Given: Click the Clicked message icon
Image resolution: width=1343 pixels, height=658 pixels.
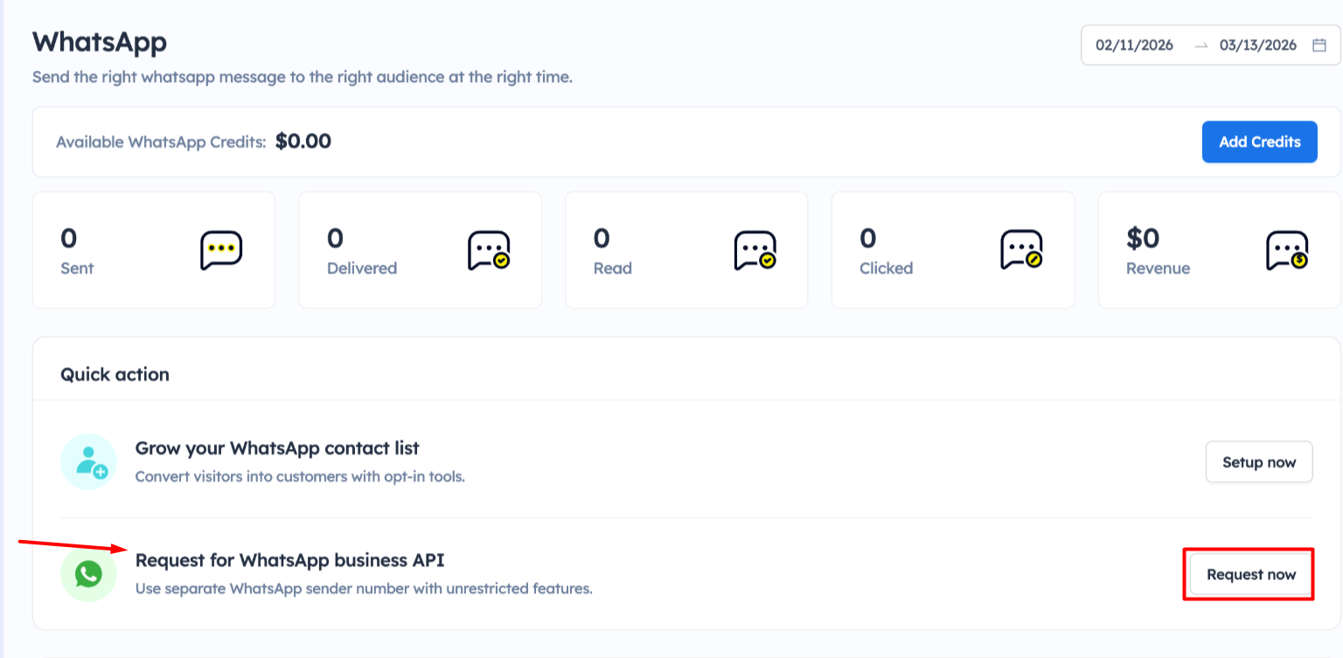Looking at the screenshot, I should tap(1021, 250).
